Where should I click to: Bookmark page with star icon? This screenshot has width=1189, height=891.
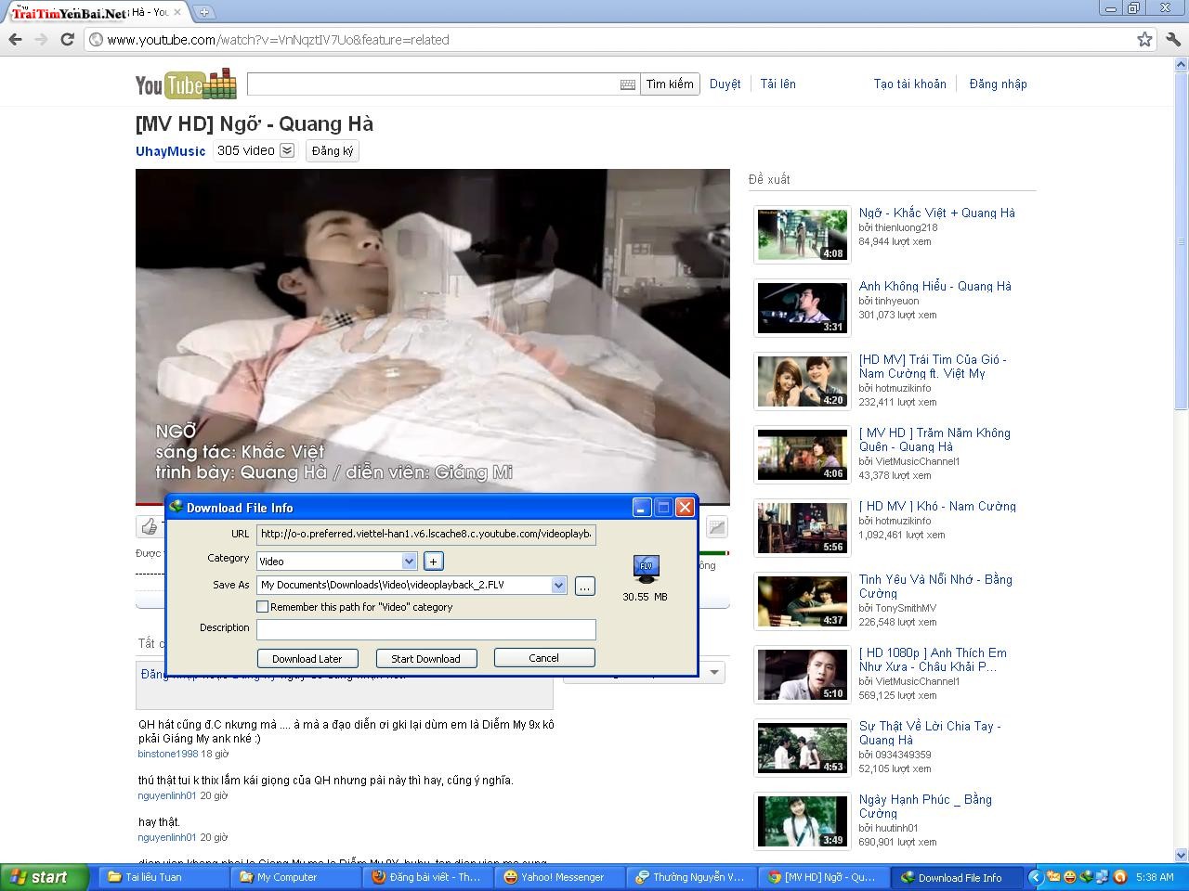(x=1144, y=39)
